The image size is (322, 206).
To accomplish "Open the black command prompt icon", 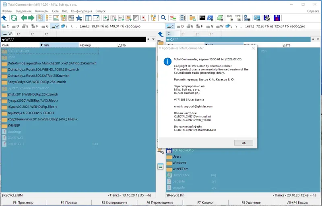I will click(x=202, y=18).
